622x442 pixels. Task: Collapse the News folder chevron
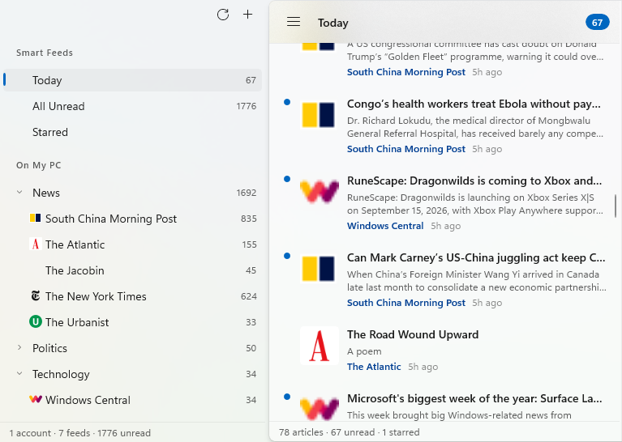tap(19, 193)
